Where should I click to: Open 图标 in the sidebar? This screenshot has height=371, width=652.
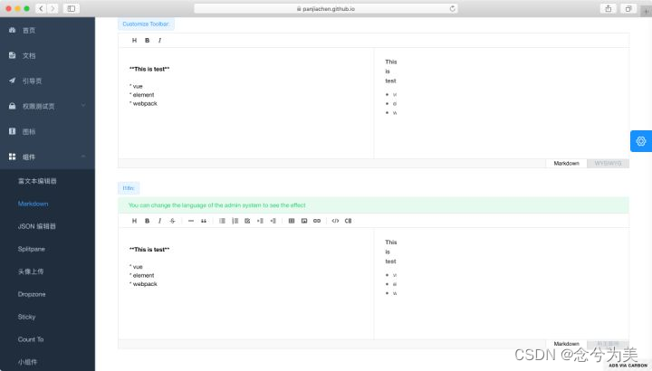pyautogui.click(x=47, y=132)
